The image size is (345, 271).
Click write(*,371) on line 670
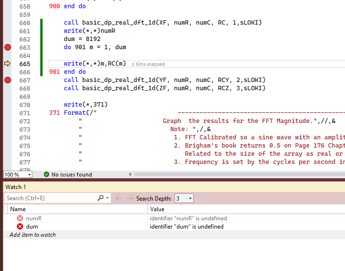tap(86, 105)
